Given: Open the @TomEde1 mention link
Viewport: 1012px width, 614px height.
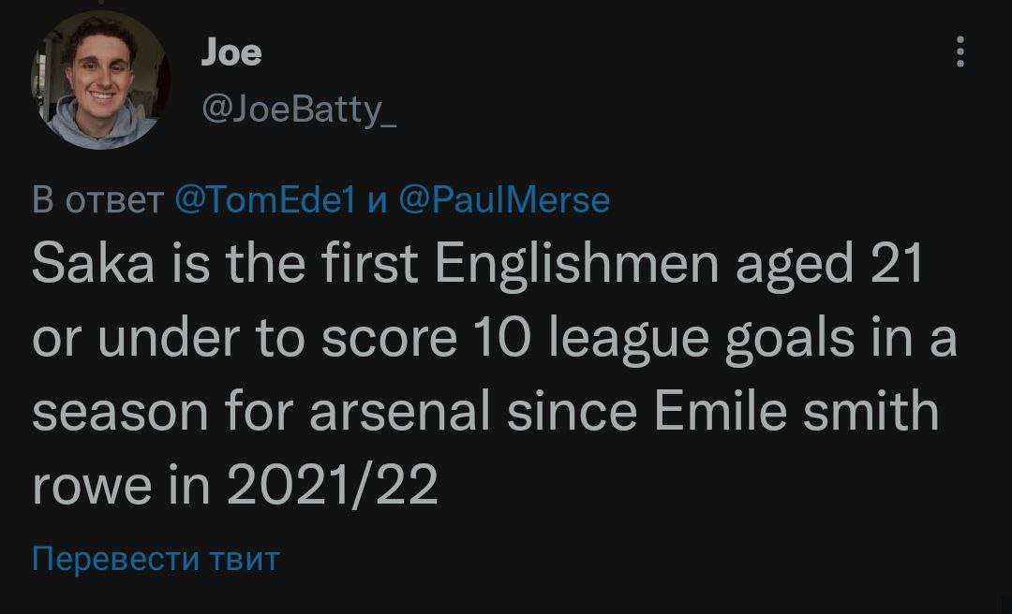Looking at the screenshot, I should [x=264, y=199].
